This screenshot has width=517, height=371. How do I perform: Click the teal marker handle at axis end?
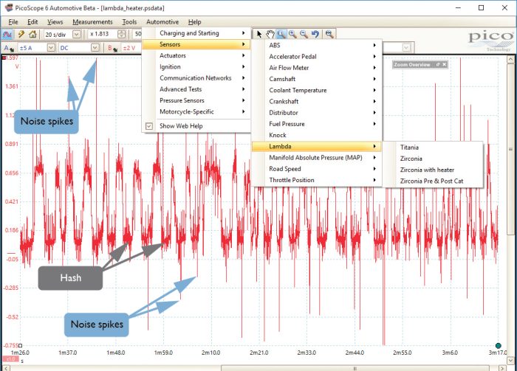pos(499,346)
